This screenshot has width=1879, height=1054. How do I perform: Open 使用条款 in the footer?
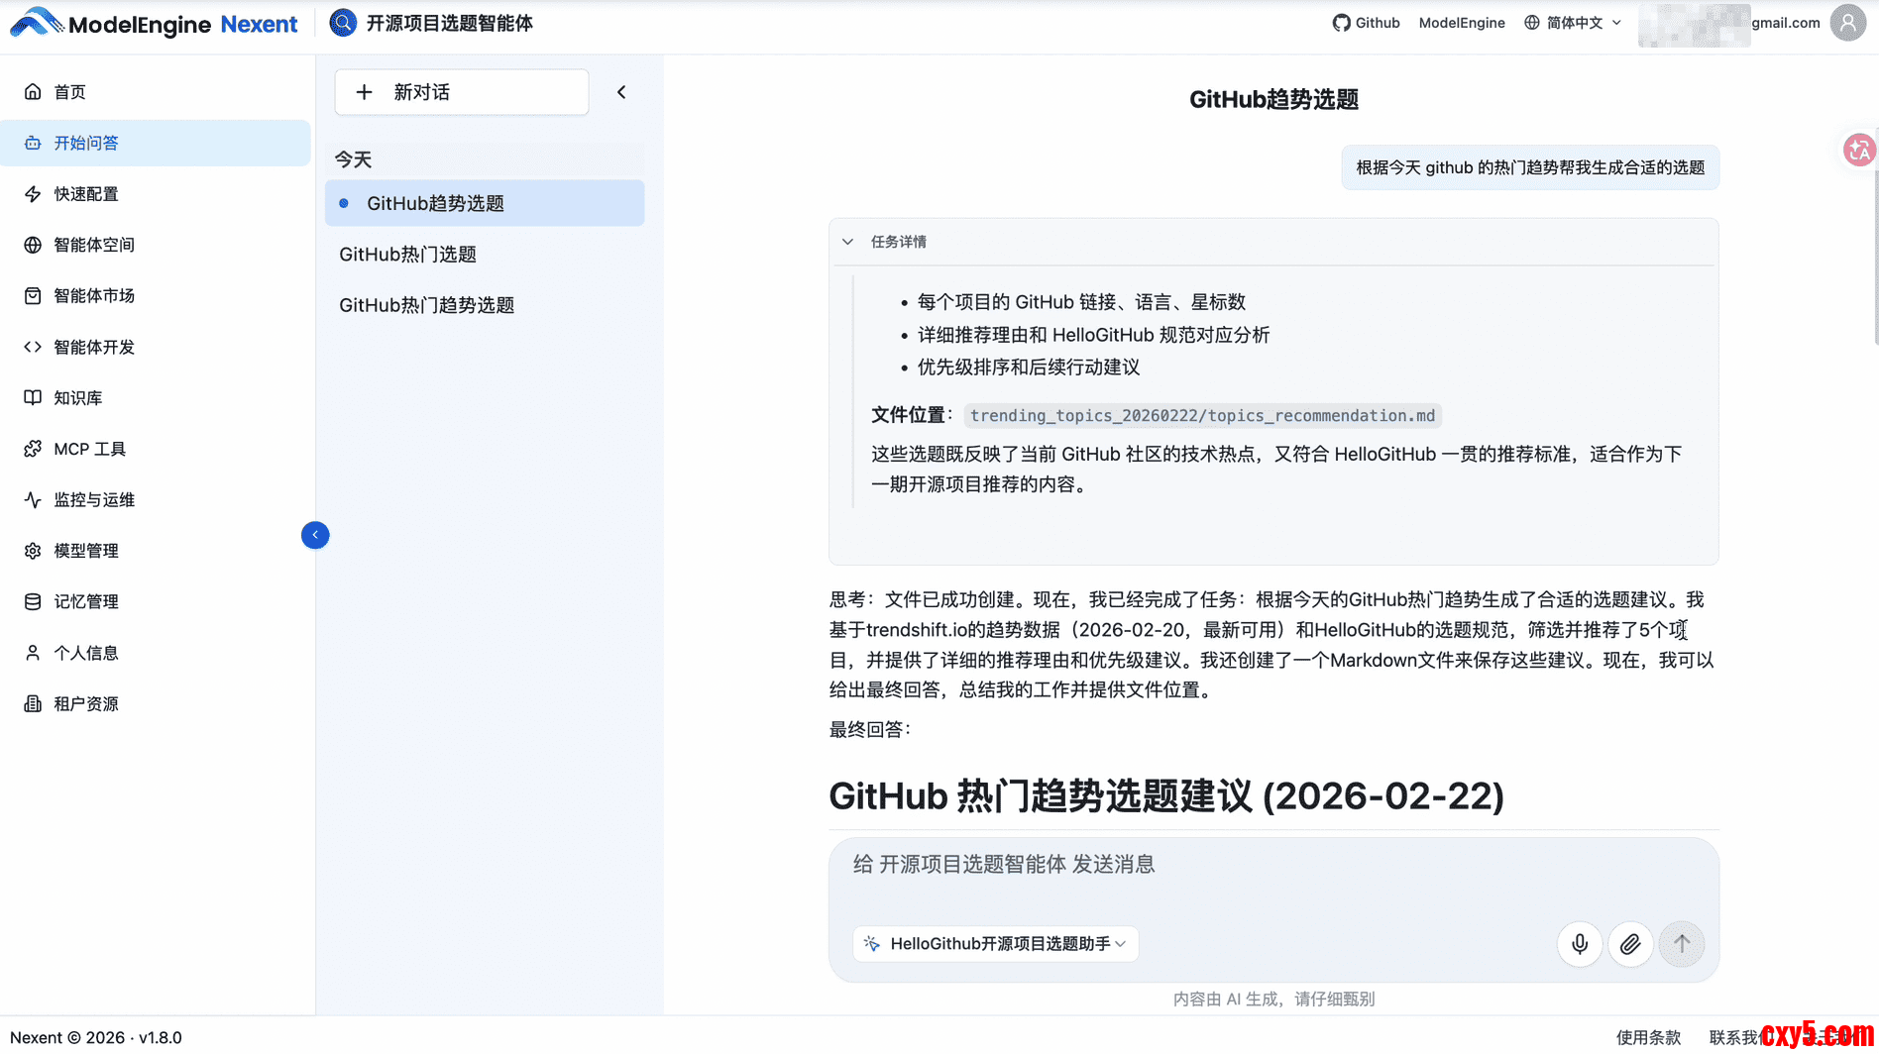tap(1648, 1037)
